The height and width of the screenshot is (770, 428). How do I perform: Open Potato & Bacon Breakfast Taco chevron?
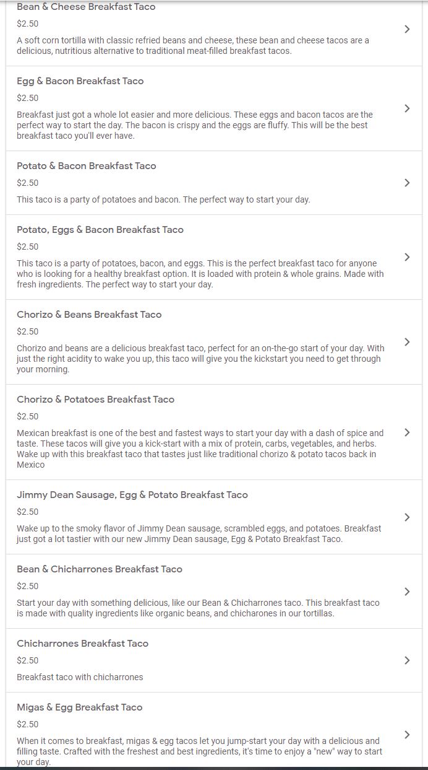click(406, 183)
